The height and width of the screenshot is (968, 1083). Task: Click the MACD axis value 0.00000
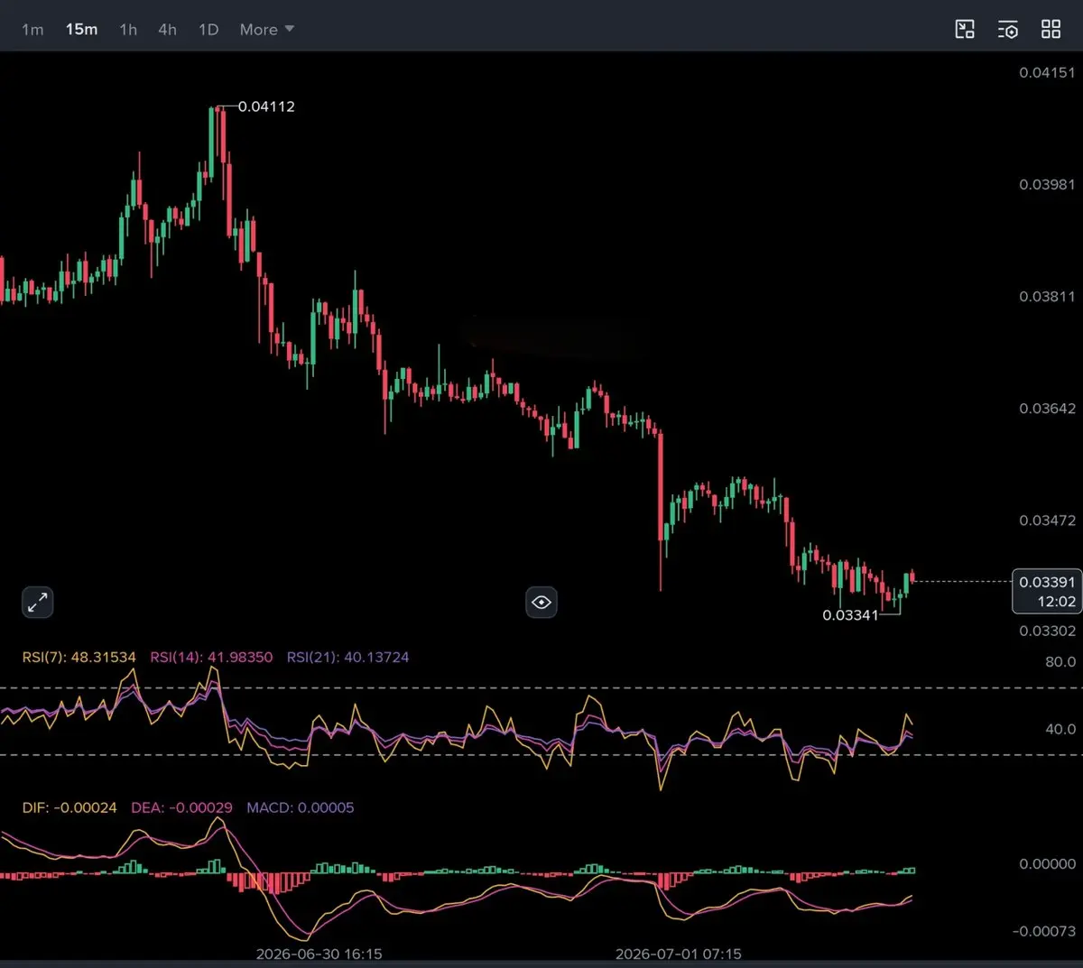1047,863
